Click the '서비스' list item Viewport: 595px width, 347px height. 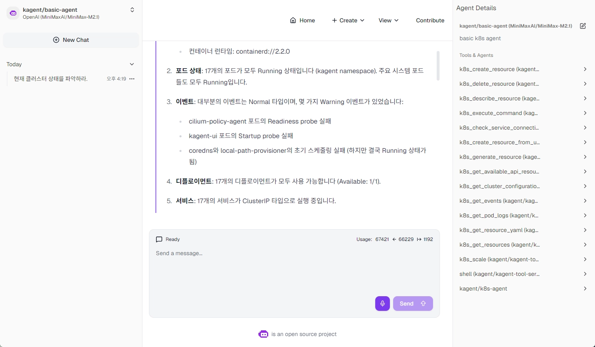[x=256, y=201]
